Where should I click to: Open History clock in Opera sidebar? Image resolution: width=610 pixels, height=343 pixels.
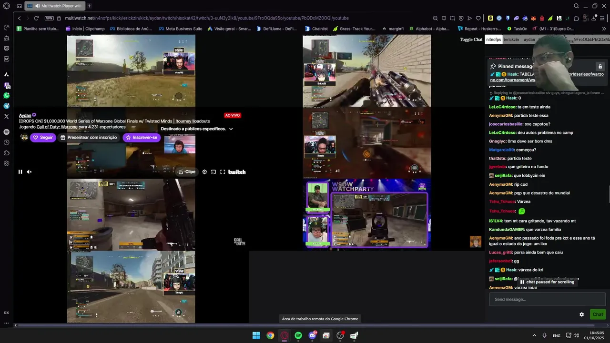(x=7, y=142)
